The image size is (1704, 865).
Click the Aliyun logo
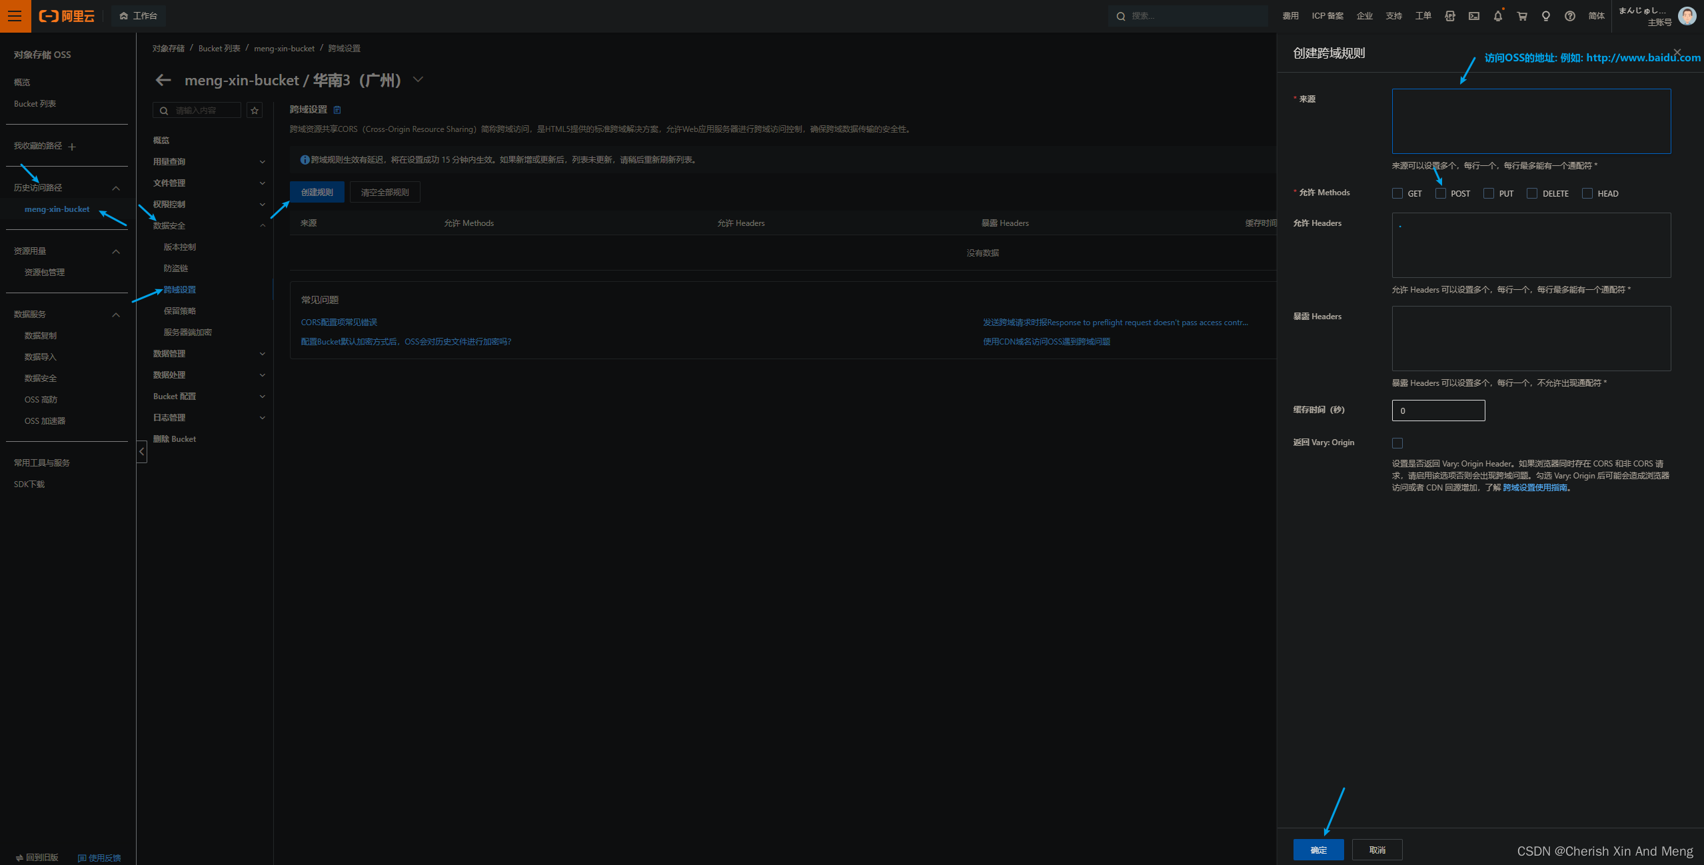click(67, 16)
